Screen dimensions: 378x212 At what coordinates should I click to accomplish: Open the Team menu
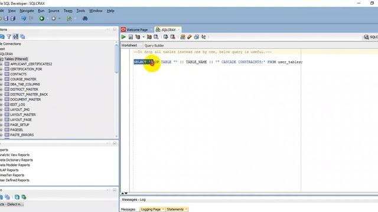68,11
